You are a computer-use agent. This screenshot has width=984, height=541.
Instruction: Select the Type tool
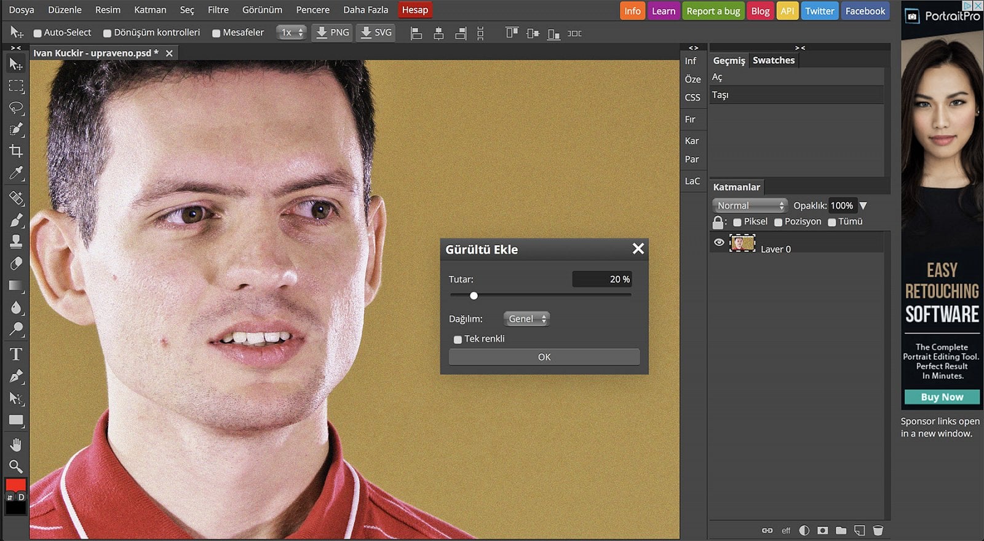[x=16, y=354]
